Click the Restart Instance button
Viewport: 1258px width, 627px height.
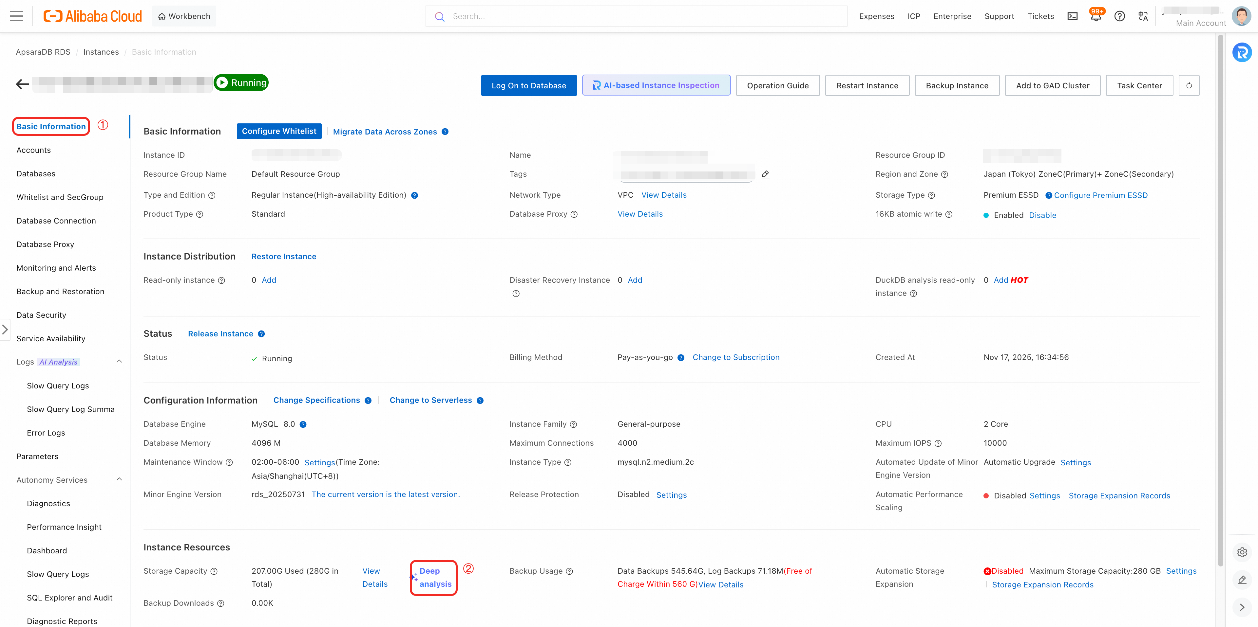867,85
